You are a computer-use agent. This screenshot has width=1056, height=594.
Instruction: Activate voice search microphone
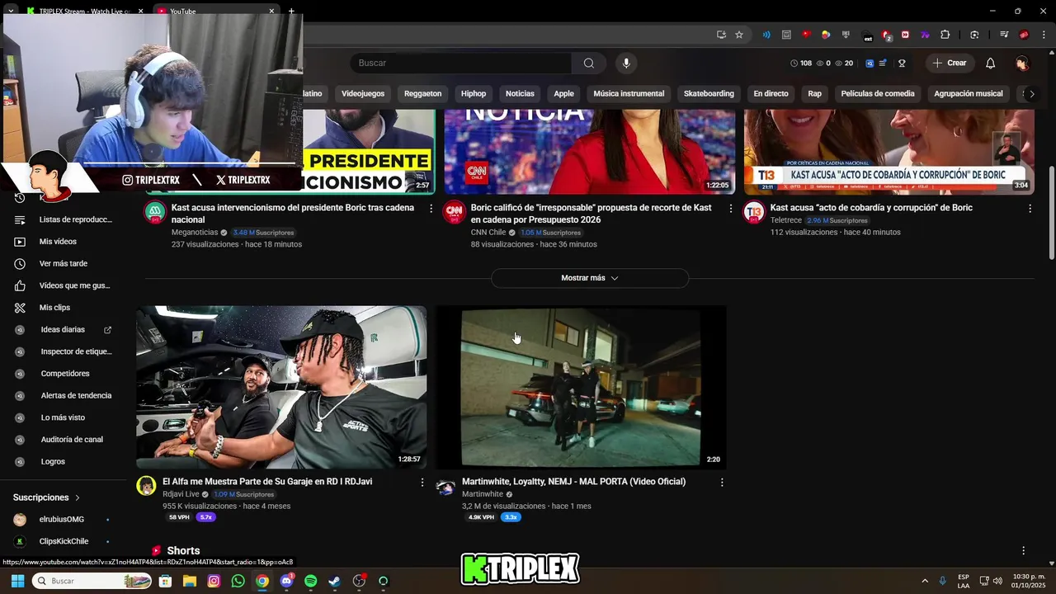(626, 64)
